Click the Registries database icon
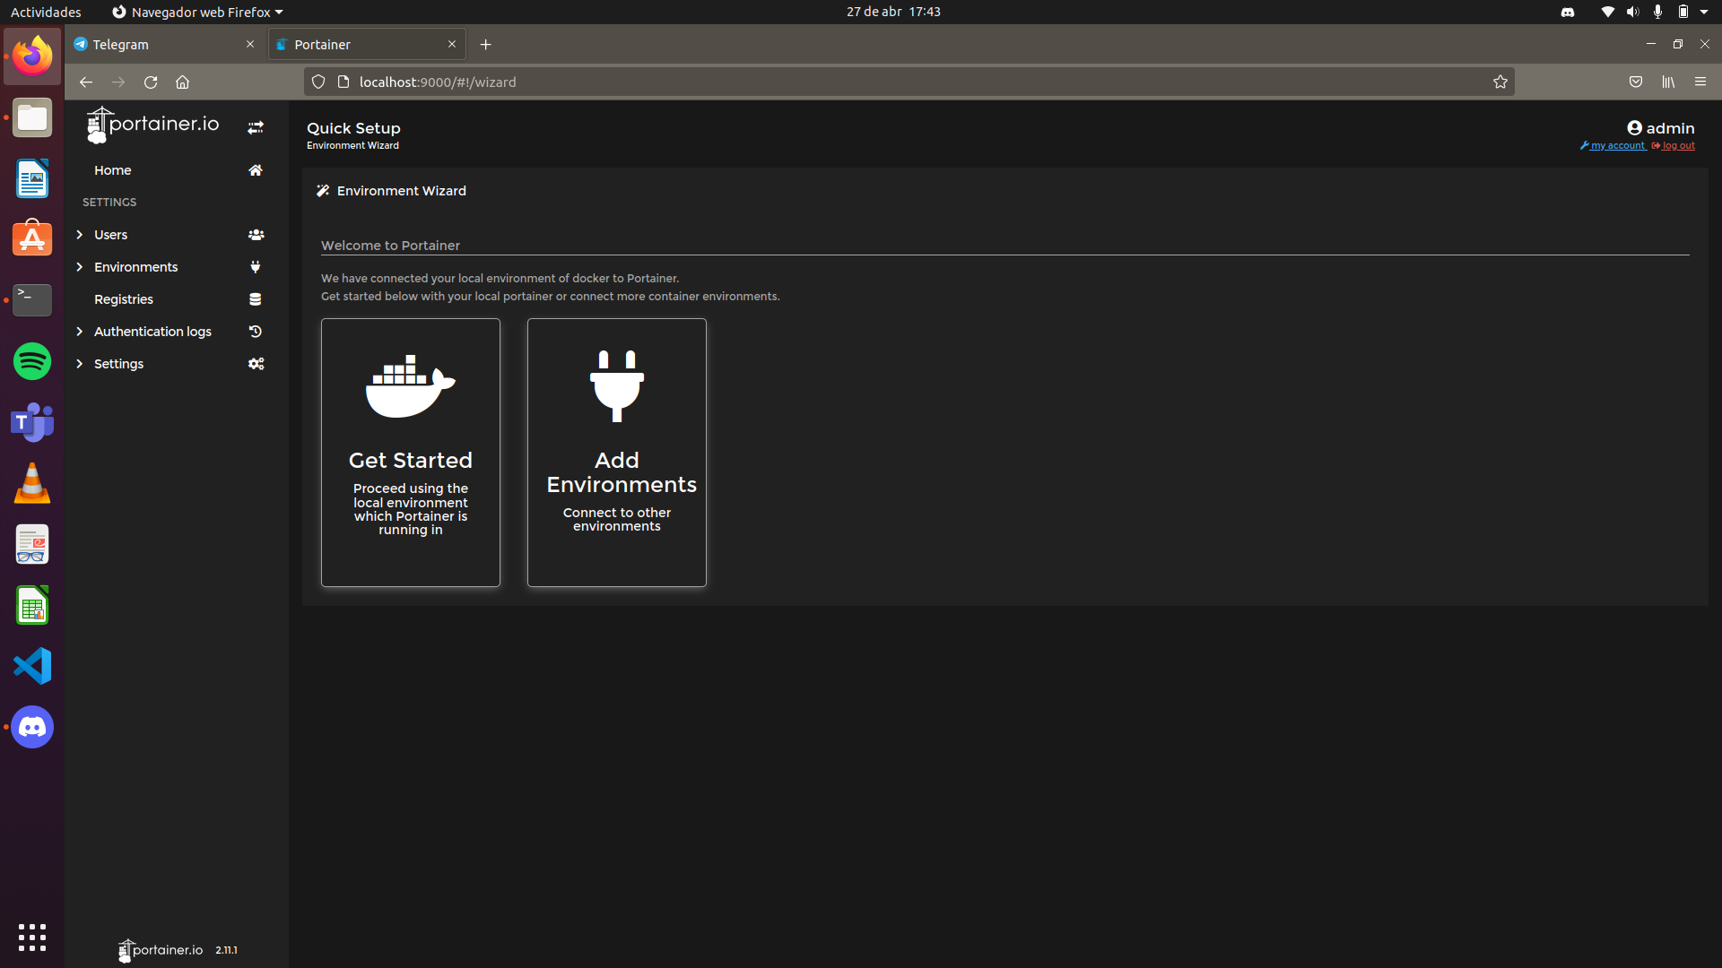 [256, 299]
